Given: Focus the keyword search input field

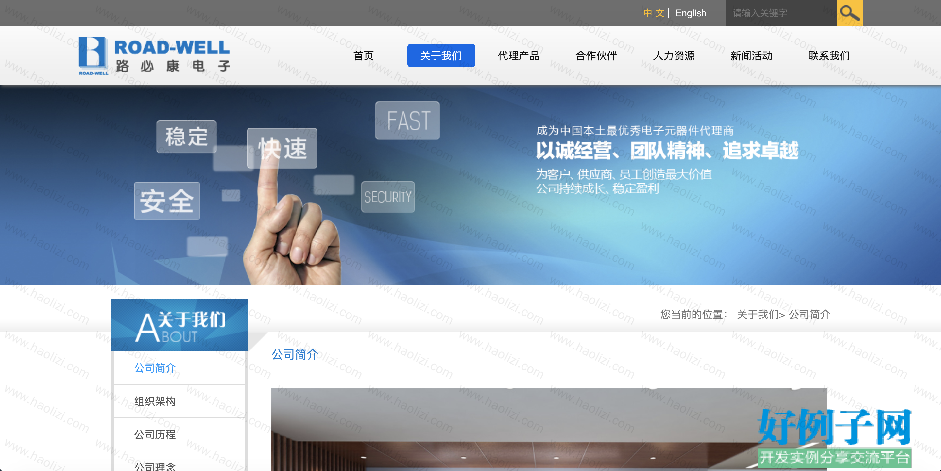Looking at the screenshot, I should pyautogui.click(x=781, y=13).
